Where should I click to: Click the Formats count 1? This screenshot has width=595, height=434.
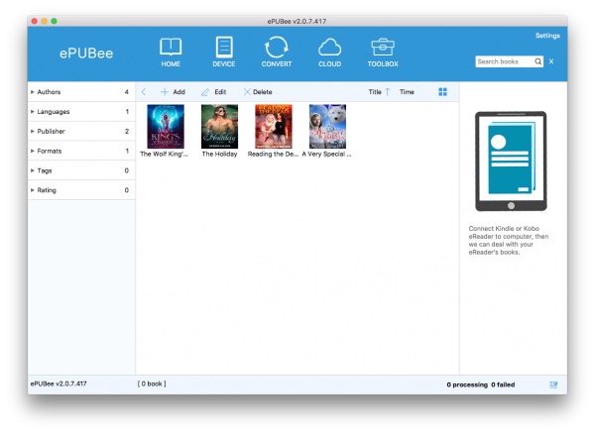pyautogui.click(x=127, y=151)
